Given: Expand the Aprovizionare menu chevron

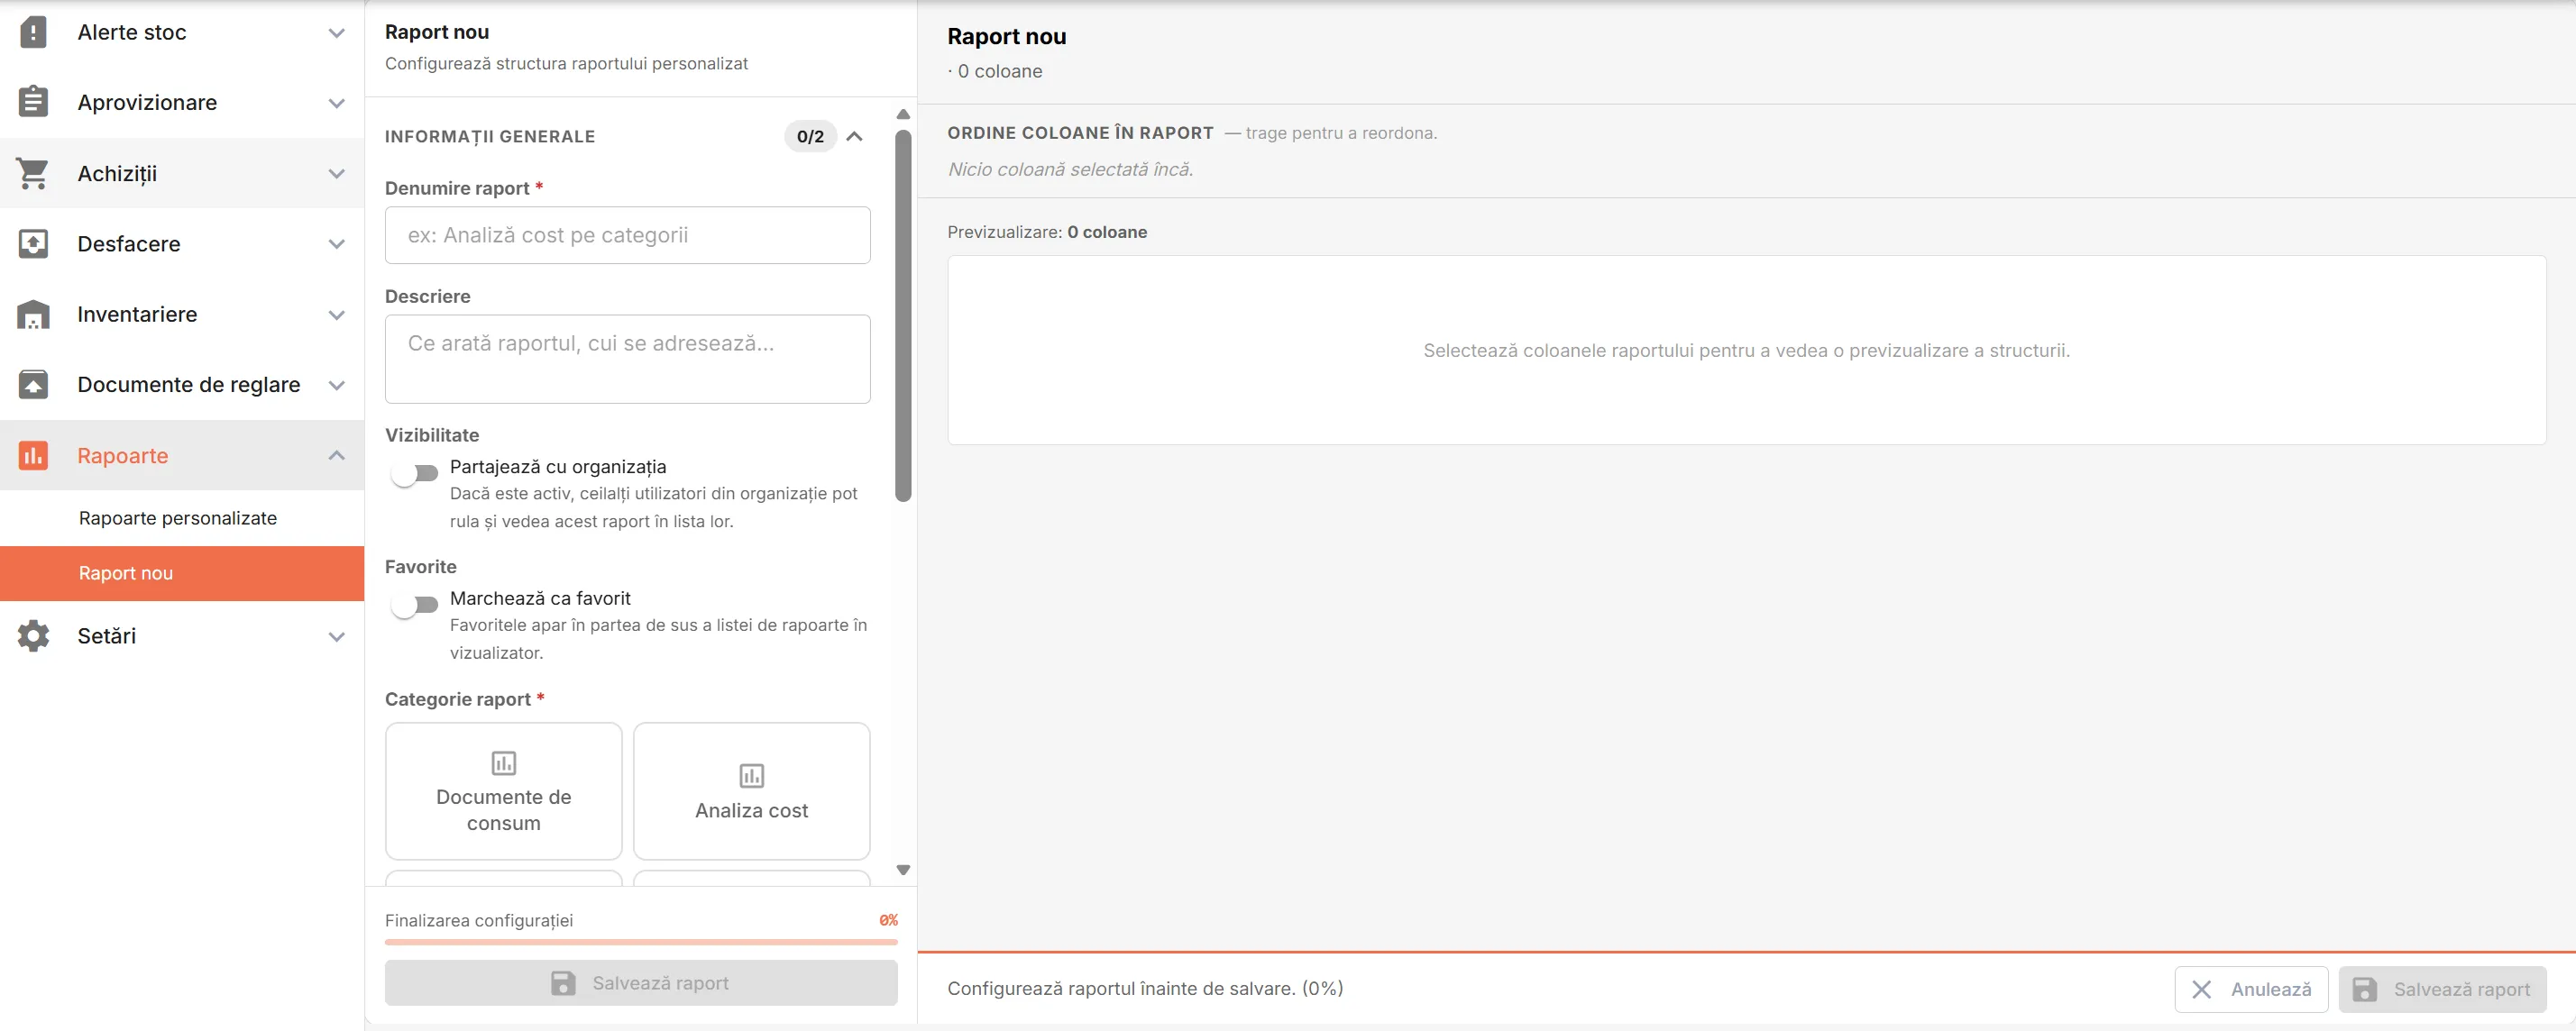Looking at the screenshot, I should coord(337,103).
